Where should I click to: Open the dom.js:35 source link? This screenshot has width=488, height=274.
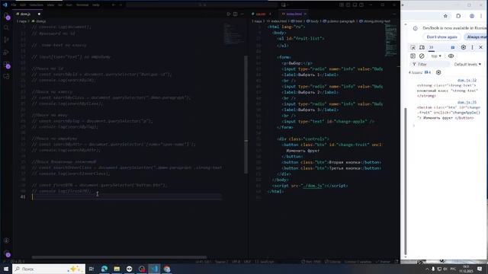click(x=467, y=102)
